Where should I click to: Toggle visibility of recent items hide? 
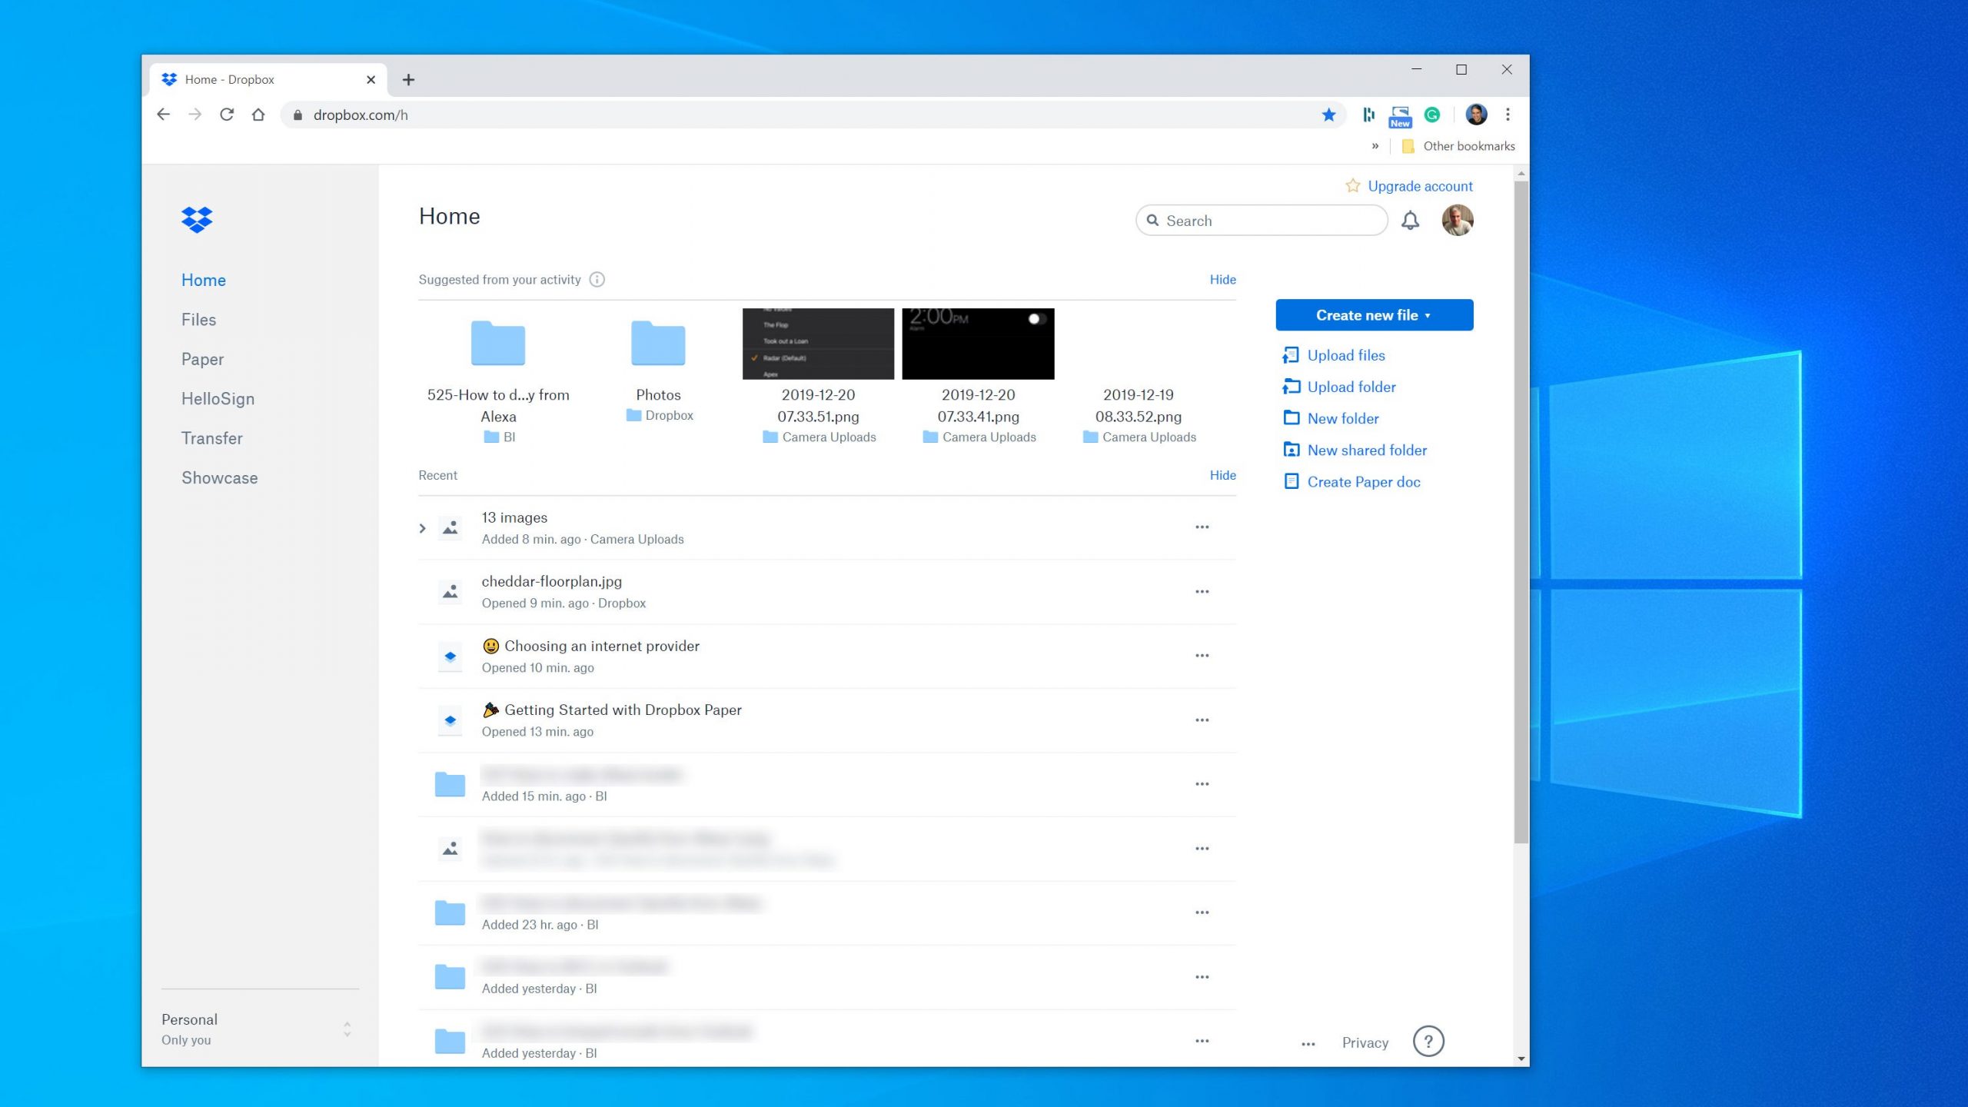(x=1222, y=474)
